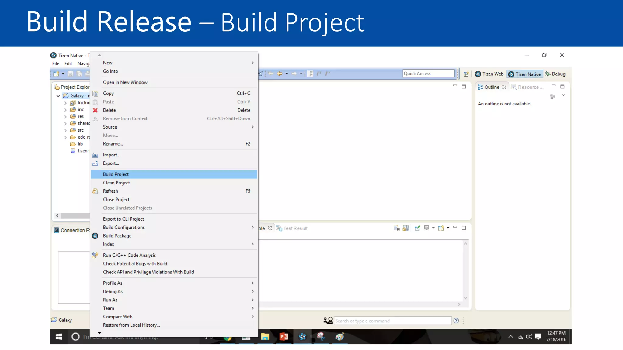This screenshot has width=623, height=350.
Task: Select Copy in the context menu
Action: coord(174,93)
